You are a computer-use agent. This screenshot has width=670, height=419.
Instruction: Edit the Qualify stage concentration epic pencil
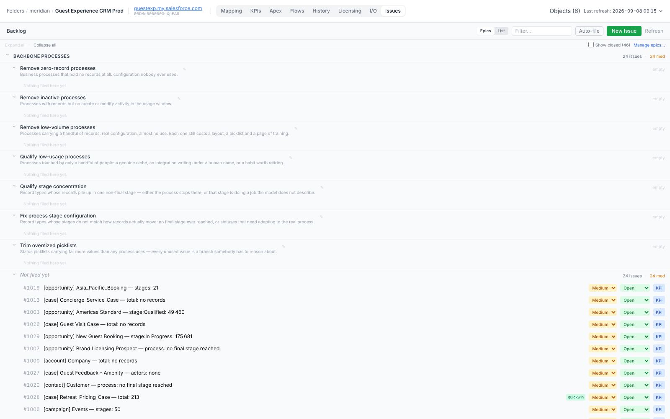coord(322,187)
